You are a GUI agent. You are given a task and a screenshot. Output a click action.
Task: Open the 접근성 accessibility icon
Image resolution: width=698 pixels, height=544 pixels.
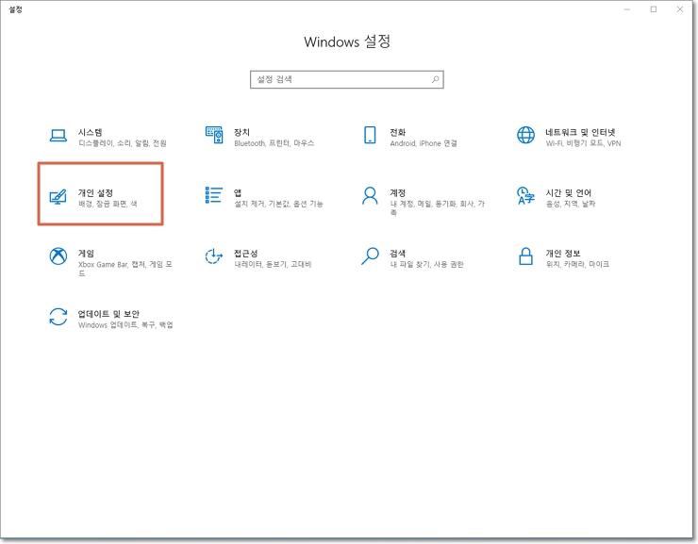[214, 256]
